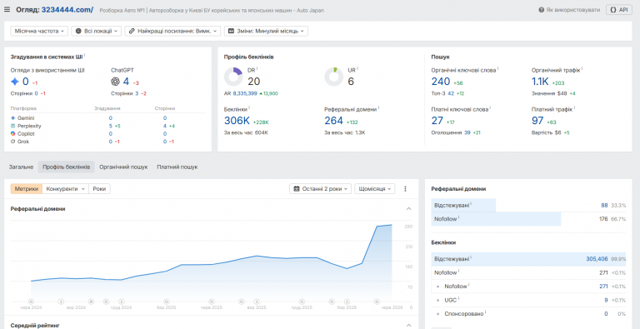Click the UR donut chart
Viewport: 640px width, 329px height.
coord(334,77)
